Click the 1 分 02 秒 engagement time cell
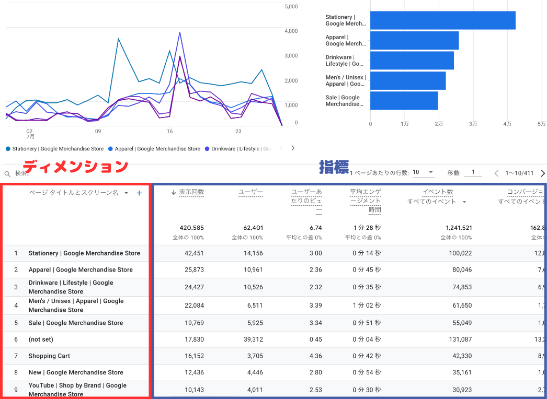The width and height of the screenshot is (547, 399). pos(367,306)
